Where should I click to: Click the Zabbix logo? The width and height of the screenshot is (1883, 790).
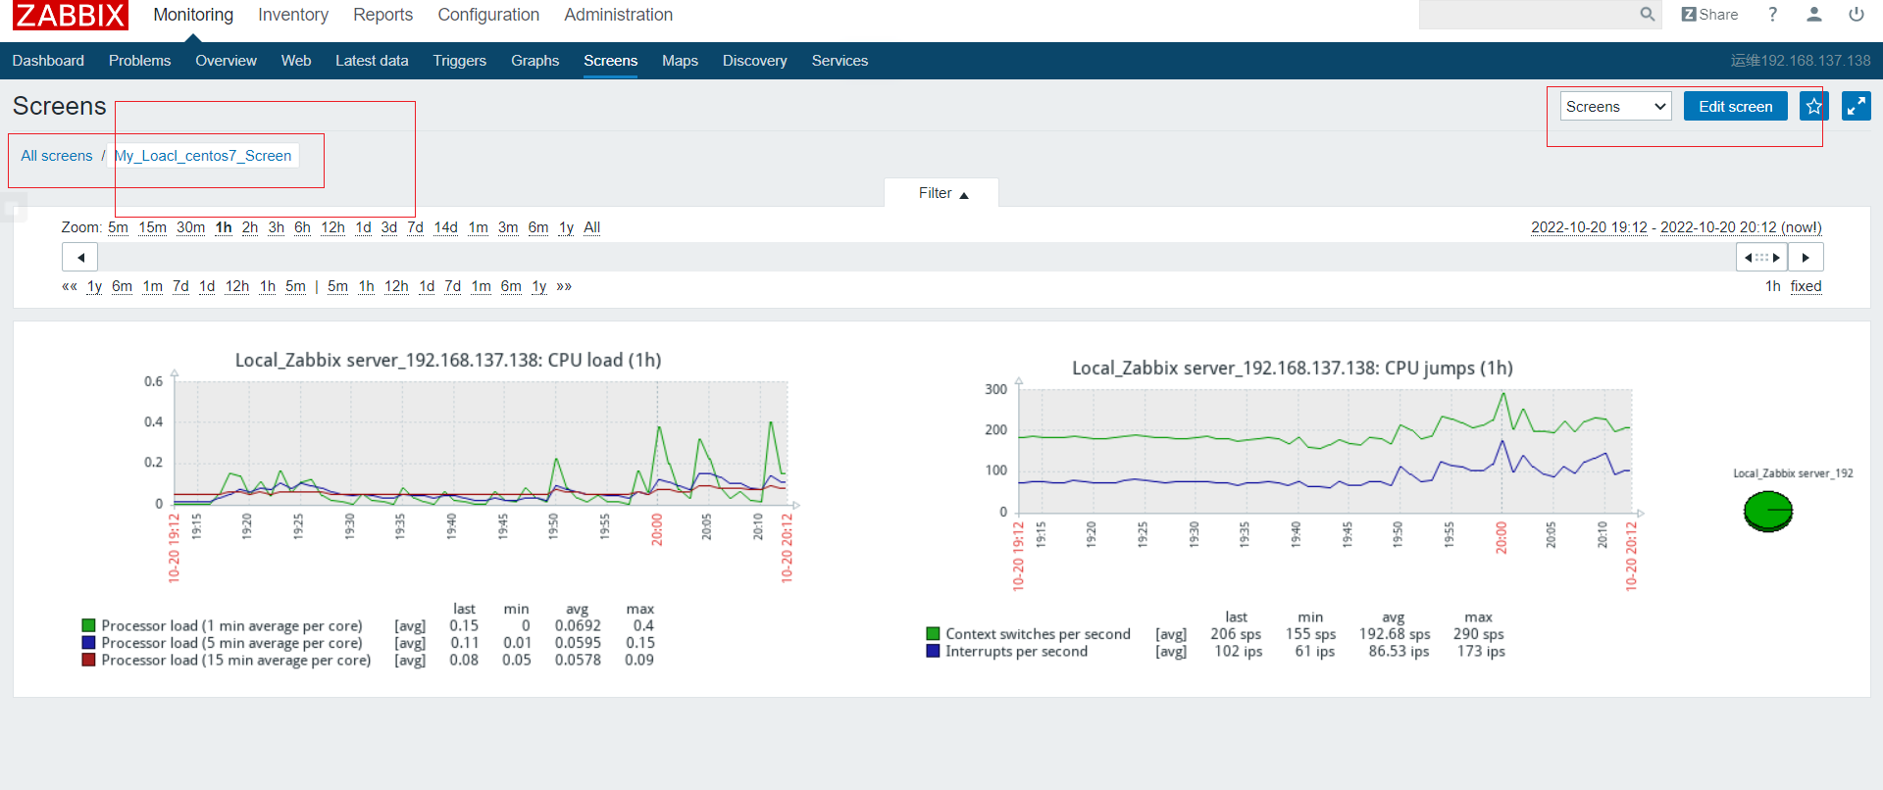[70, 15]
